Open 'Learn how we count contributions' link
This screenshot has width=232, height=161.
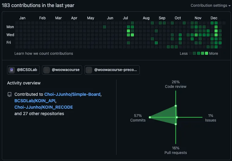pos(44,54)
